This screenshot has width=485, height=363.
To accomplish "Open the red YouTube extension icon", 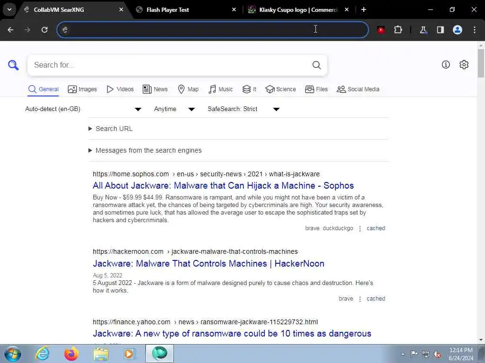I will [x=381, y=30].
